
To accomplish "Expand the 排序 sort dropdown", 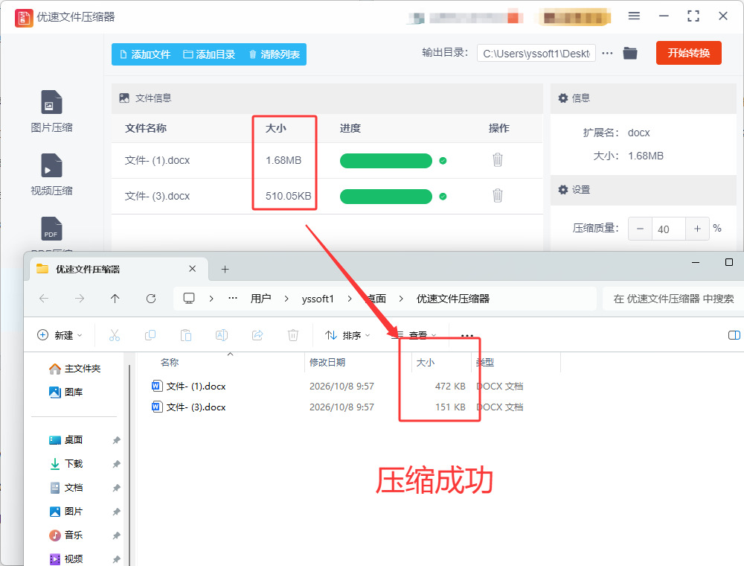I will (x=347, y=335).
